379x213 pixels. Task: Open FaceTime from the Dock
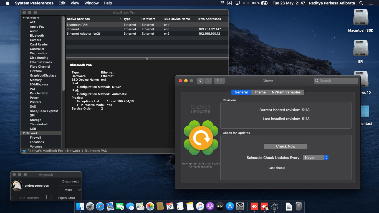click(x=120, y=206)
